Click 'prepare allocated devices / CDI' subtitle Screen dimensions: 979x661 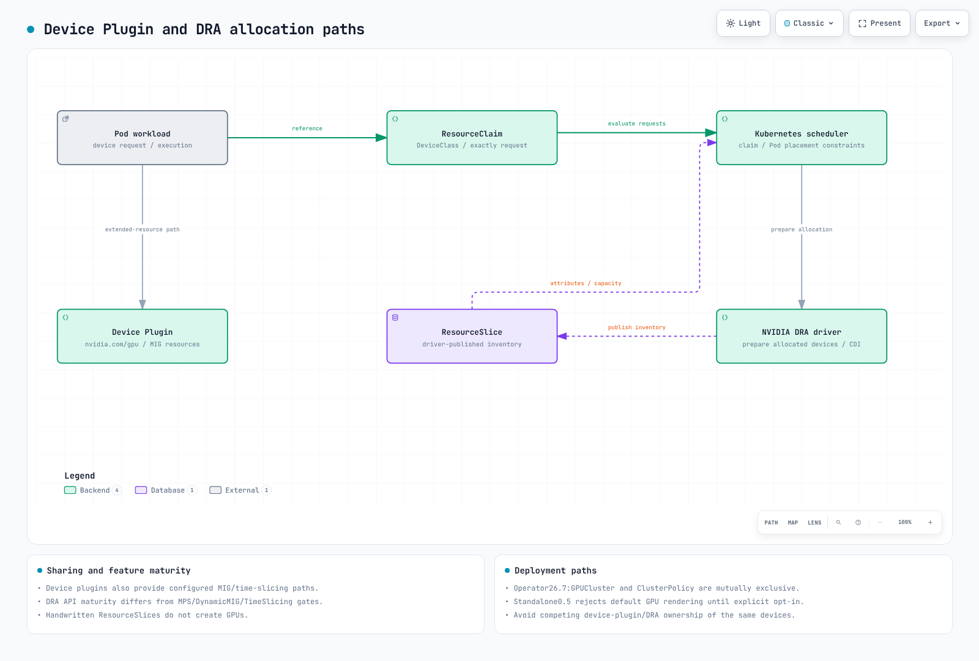point(802,345)
